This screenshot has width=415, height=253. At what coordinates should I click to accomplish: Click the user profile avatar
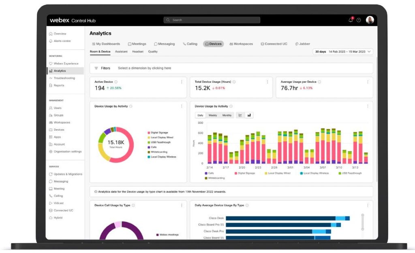(x=370, y=20)
